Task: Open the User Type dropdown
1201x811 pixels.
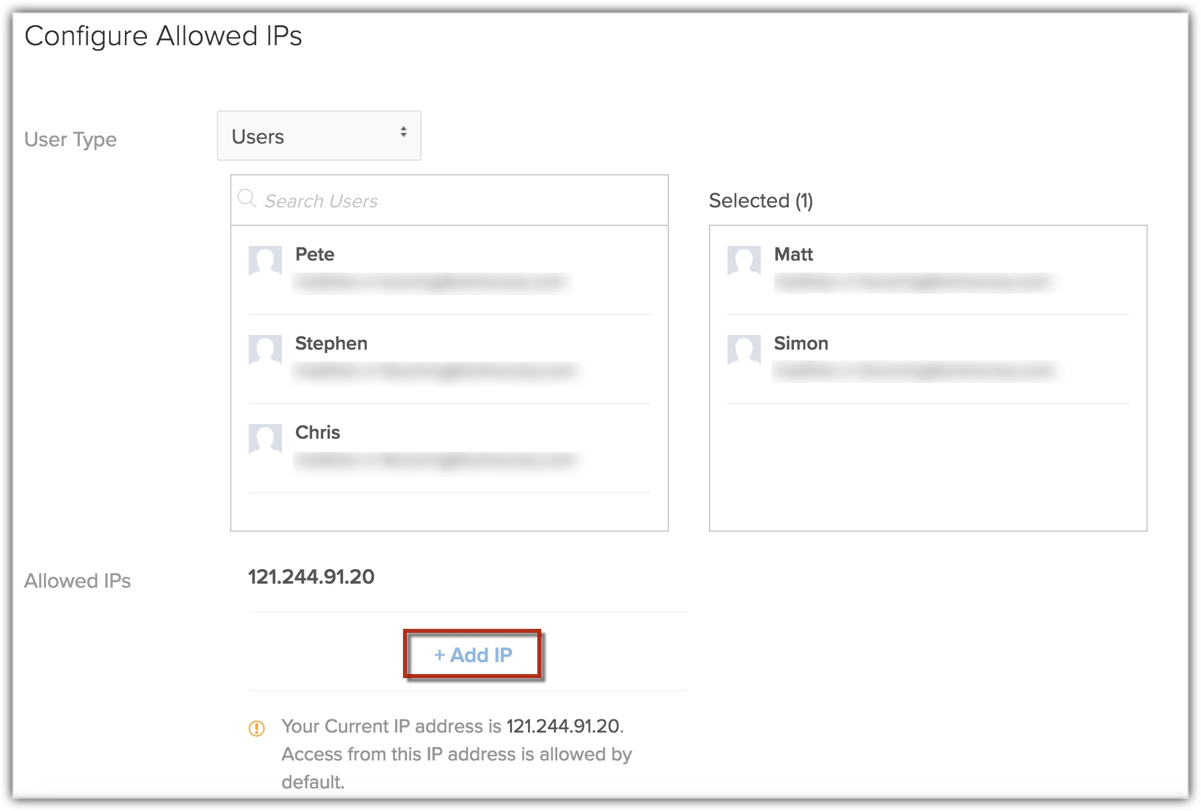Action: (319, 136)
